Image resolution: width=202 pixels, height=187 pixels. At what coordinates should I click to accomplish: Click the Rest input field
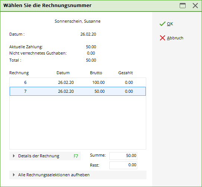[123, 165]
